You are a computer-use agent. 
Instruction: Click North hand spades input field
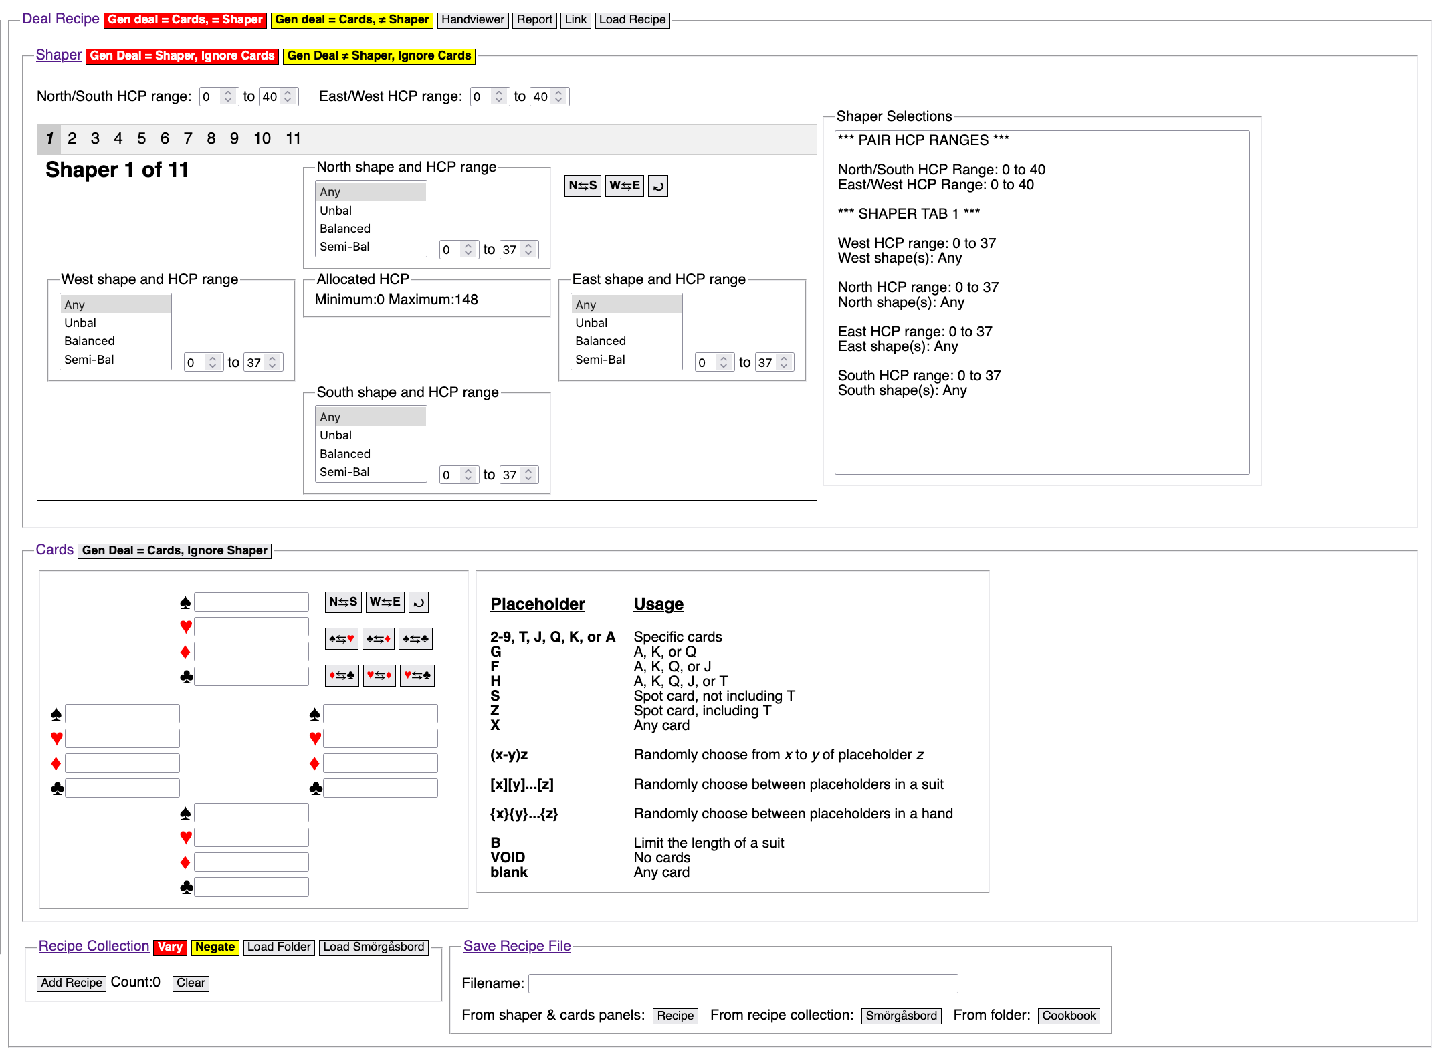[251, 602]
